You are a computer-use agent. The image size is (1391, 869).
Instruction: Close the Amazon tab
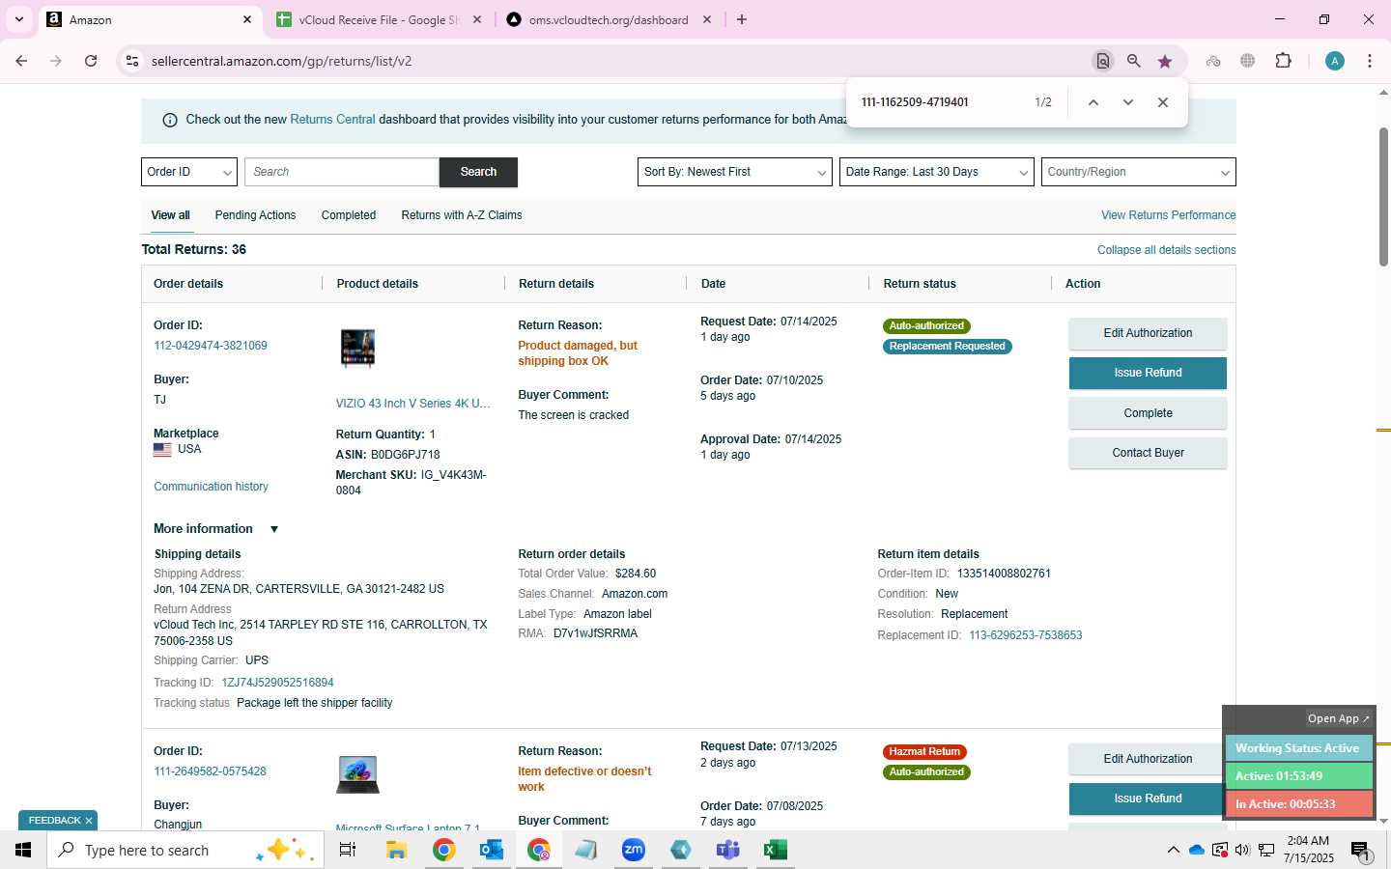[247, 19]
